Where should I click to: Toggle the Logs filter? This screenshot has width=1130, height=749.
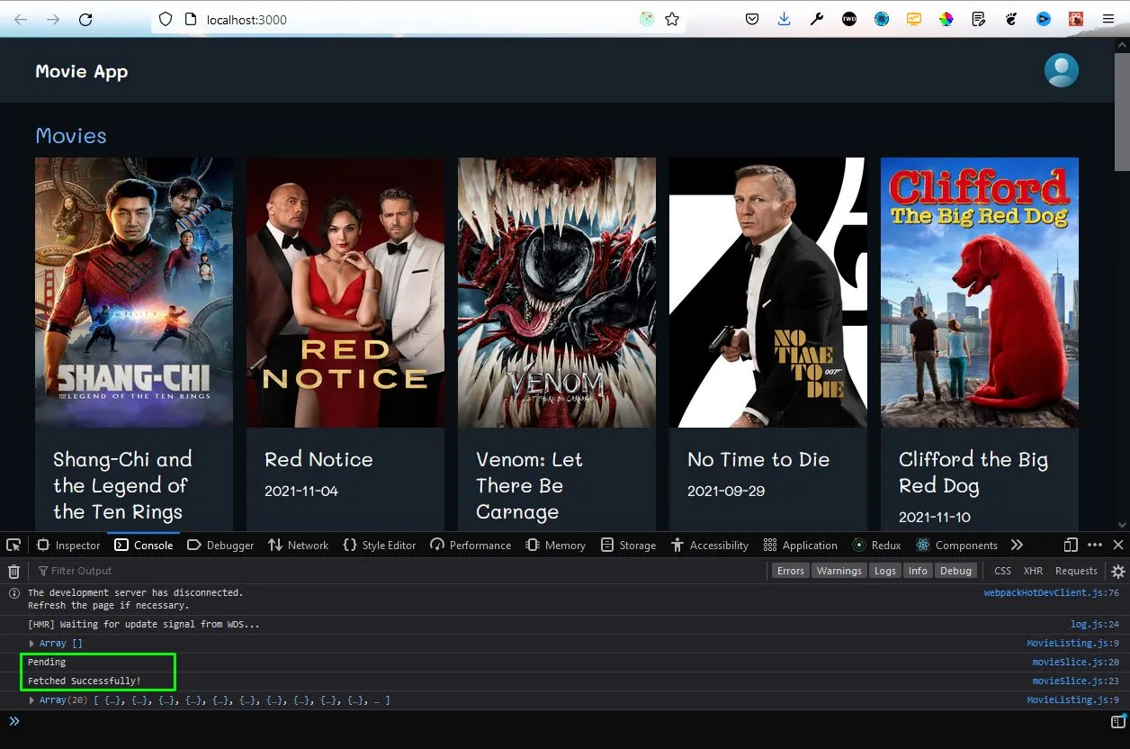885,571
